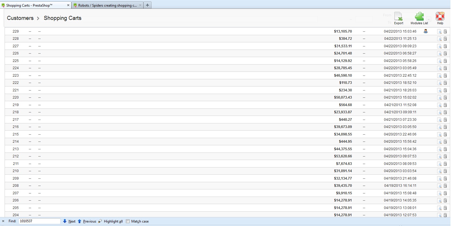Click Shopping Carts breadcrumb title
Viewport: 451px width, 226px height.
[62, 18]
